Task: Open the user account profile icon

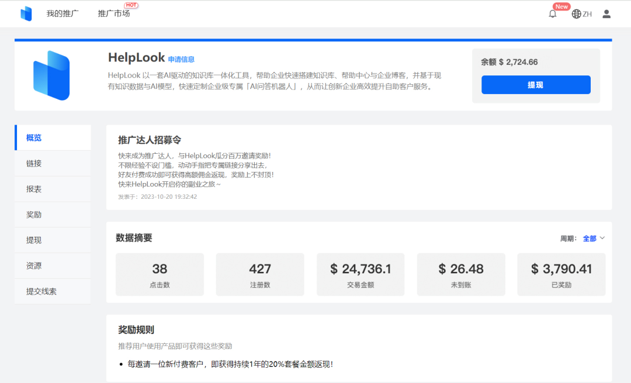Action: coord(606,14)
